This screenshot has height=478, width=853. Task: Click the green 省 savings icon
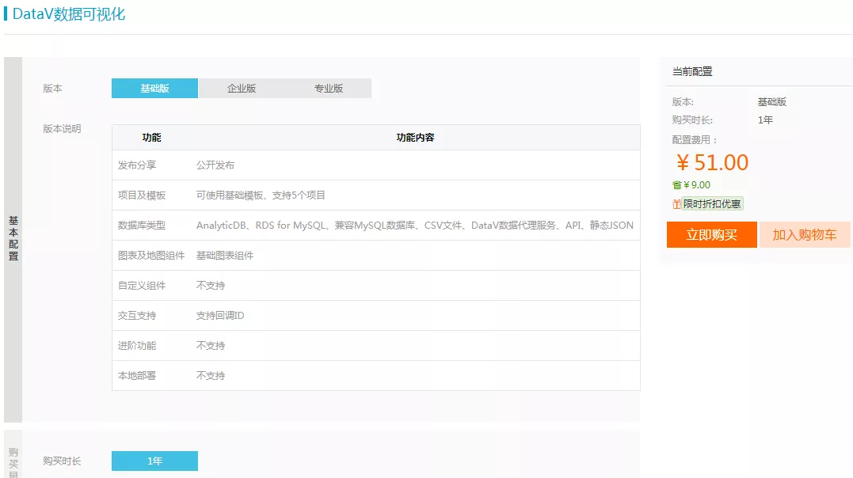(x=676, y=185)
